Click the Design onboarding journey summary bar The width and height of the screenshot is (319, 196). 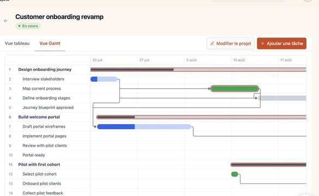click(x=198, y=70)
